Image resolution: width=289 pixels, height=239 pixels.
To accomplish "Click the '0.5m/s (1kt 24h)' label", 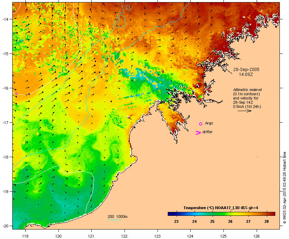I will 247,106.
